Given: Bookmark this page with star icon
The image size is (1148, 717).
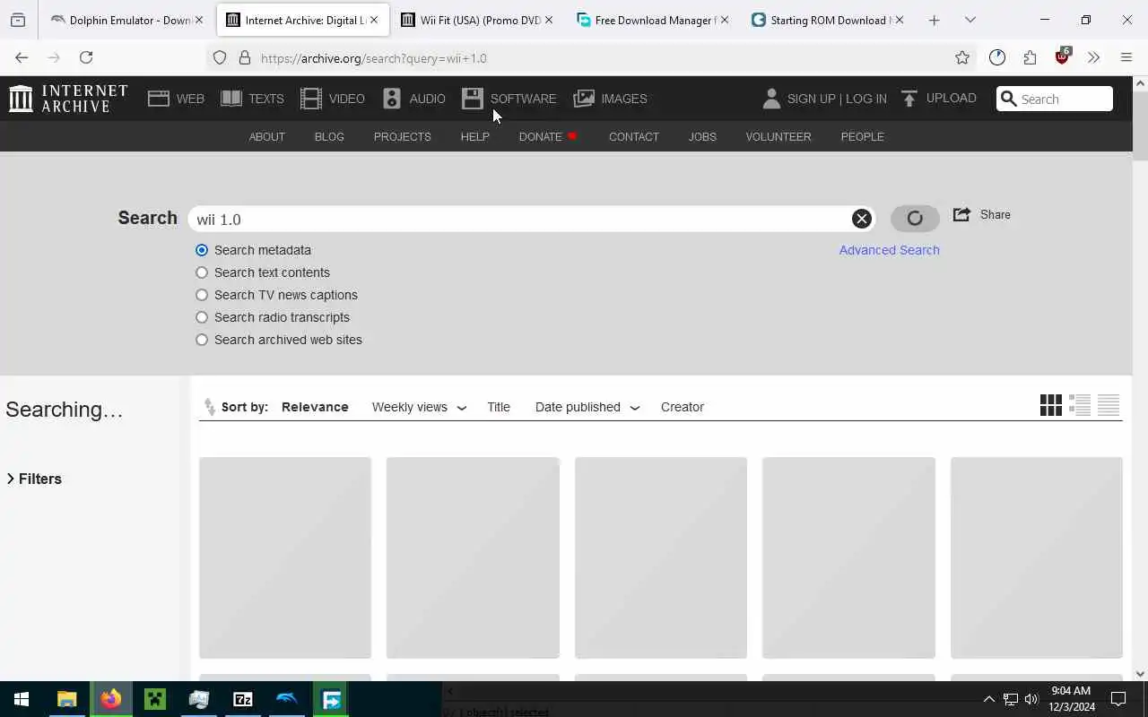Looking at the screenshot, I should 962,57.
